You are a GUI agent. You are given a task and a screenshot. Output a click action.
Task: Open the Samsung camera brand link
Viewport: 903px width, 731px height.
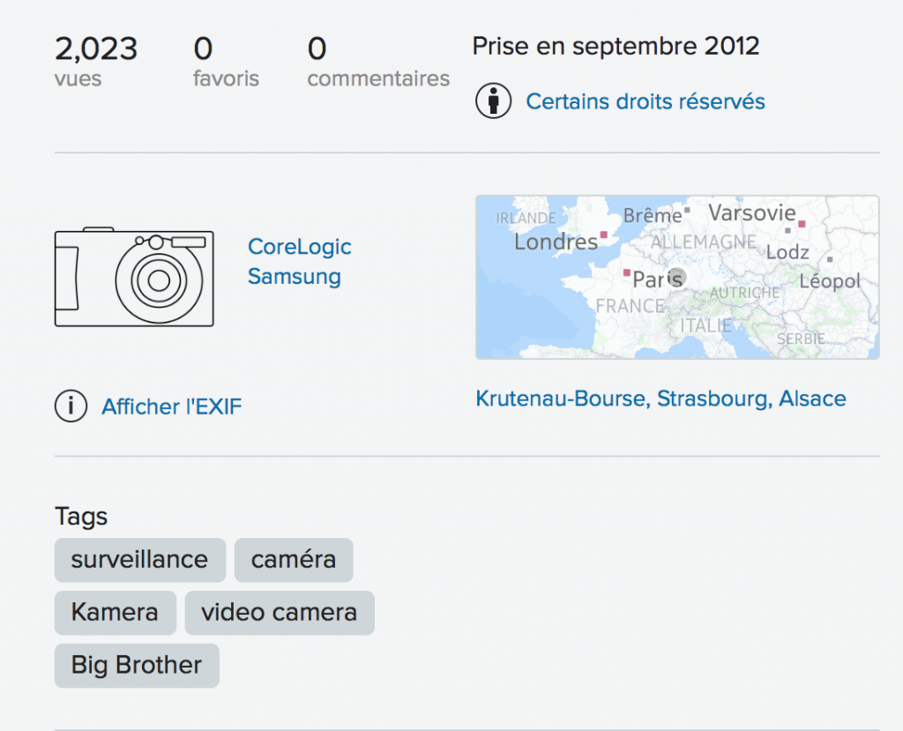coord(295,277)
